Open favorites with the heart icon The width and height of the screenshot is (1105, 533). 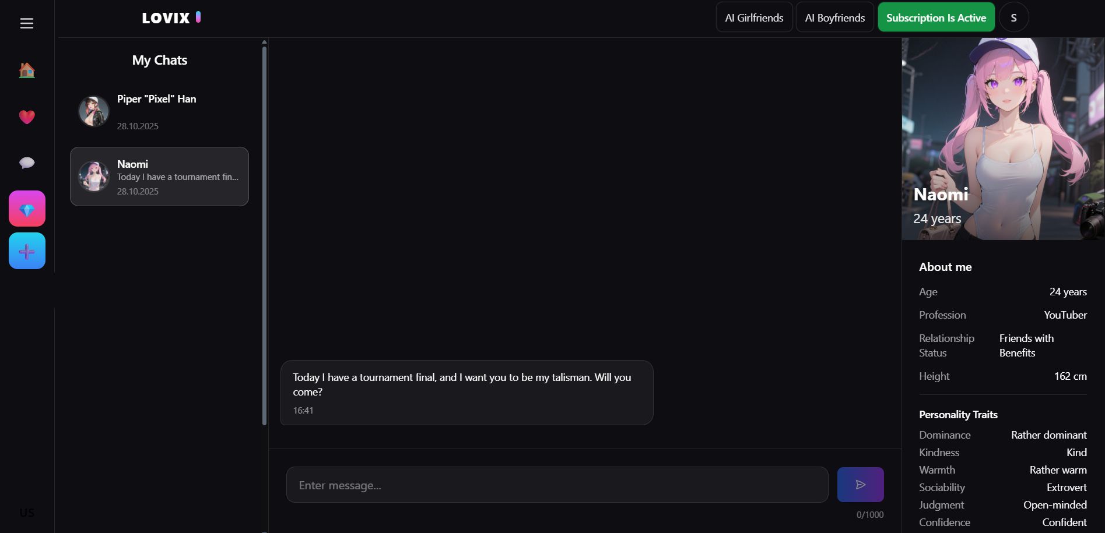(x=27, y=117)
